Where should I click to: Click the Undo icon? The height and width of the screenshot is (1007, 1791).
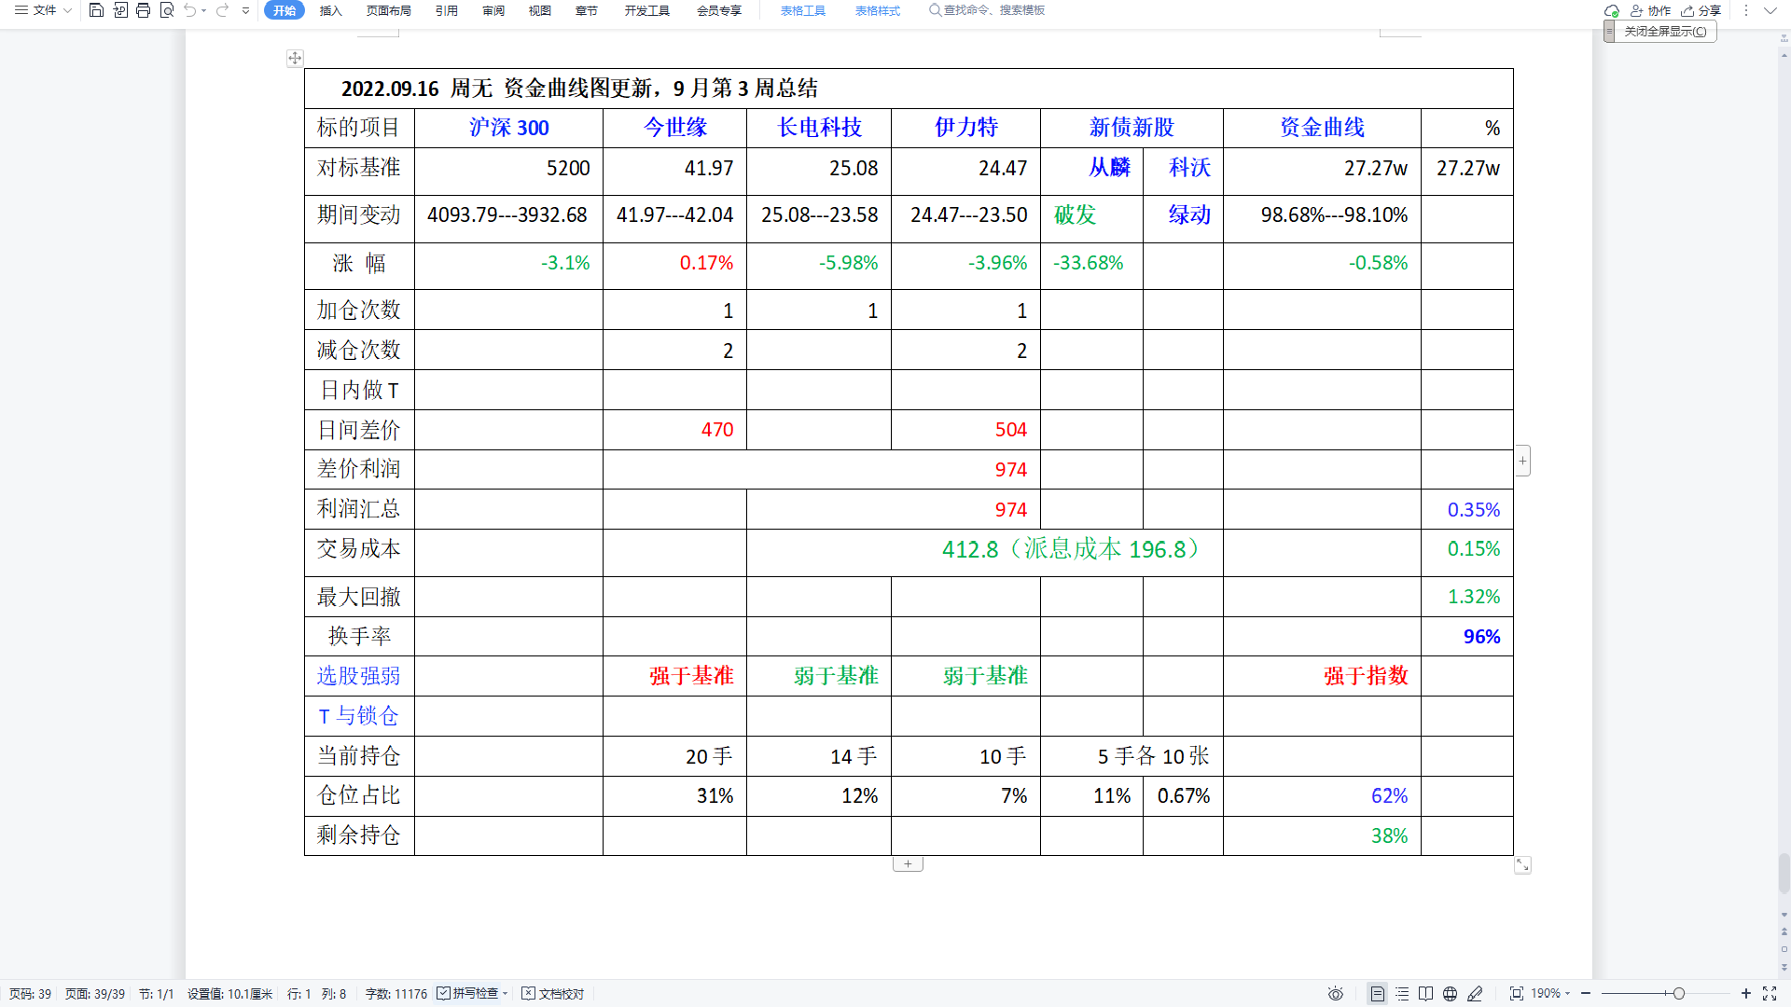click(191, 10)
